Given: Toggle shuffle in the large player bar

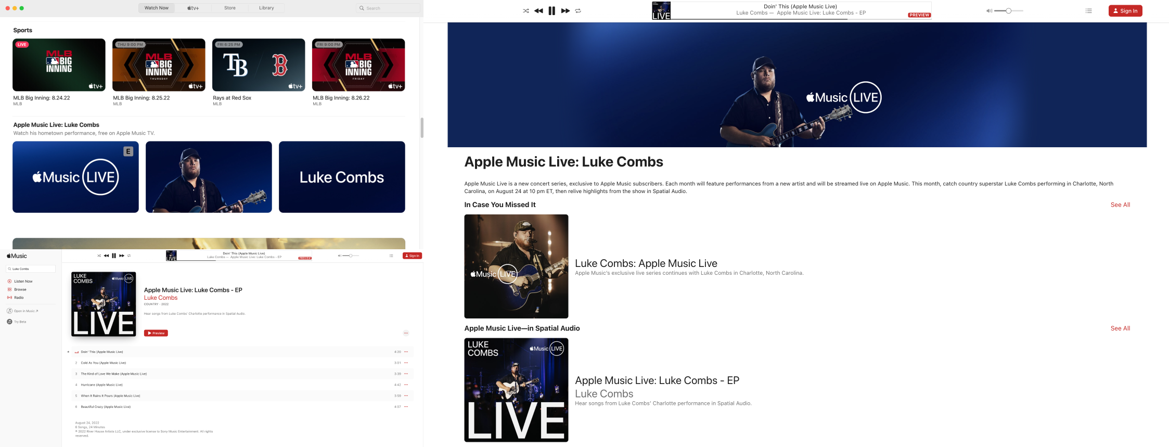Looking at the screenshot, I should 525,11.
